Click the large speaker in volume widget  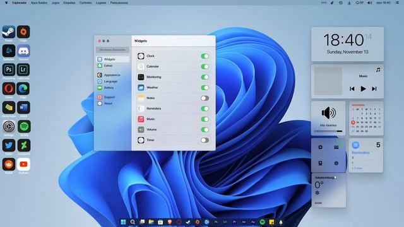click(x=328, y=113)
